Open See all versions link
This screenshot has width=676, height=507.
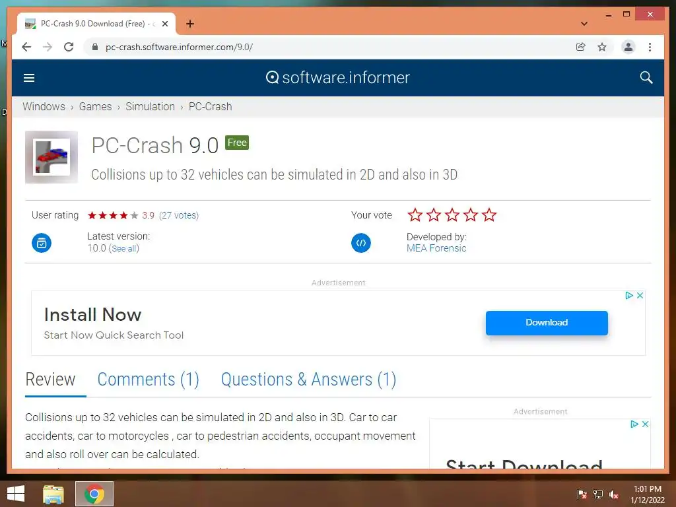click(x=124, y=248)
